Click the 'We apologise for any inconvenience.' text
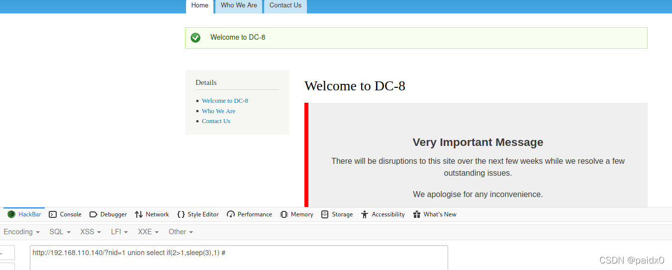Image resolution: width=672 pixels, height=270 pixels. click(478, 194)
